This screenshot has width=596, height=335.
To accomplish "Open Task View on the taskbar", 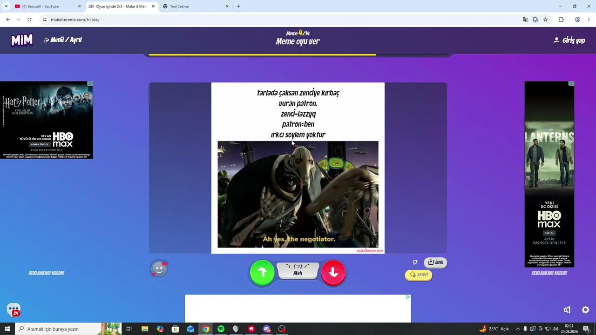I will pyautogui.click(x=129, y=329).
